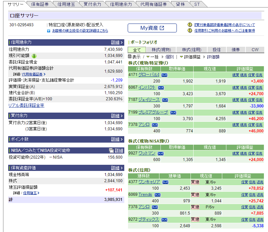Click the 表示 list icon in portfolio

[129, 57]
